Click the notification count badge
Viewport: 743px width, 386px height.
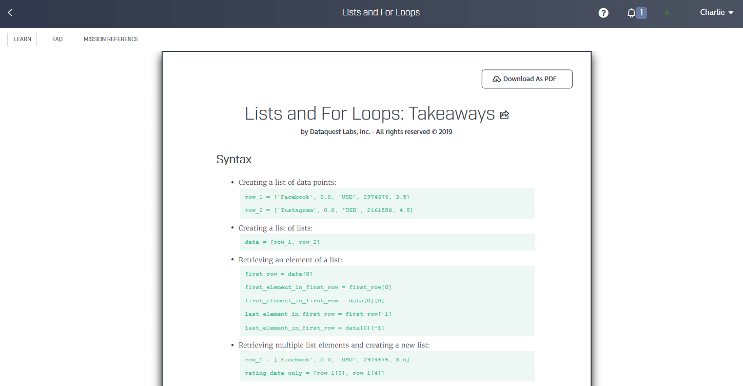pos(641,12)
